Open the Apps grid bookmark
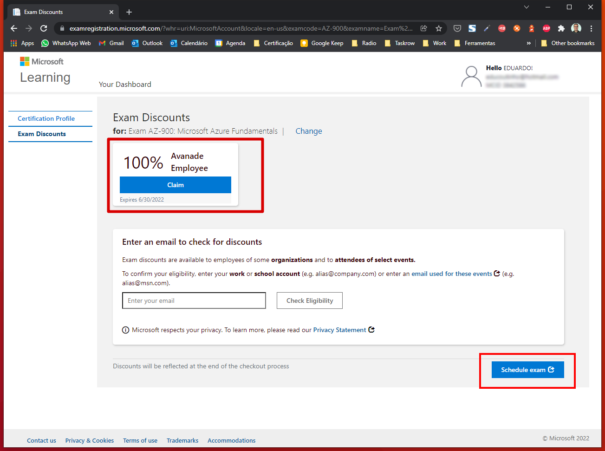The height and width of the screenshot is (451, 605). [x=22, y=43]
